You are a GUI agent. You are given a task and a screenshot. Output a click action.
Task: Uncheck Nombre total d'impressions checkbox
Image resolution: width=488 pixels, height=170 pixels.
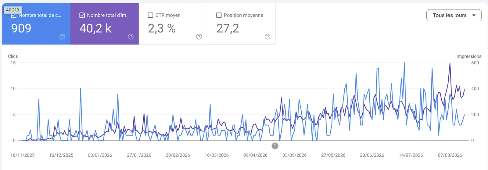click(x=82, y=15)
